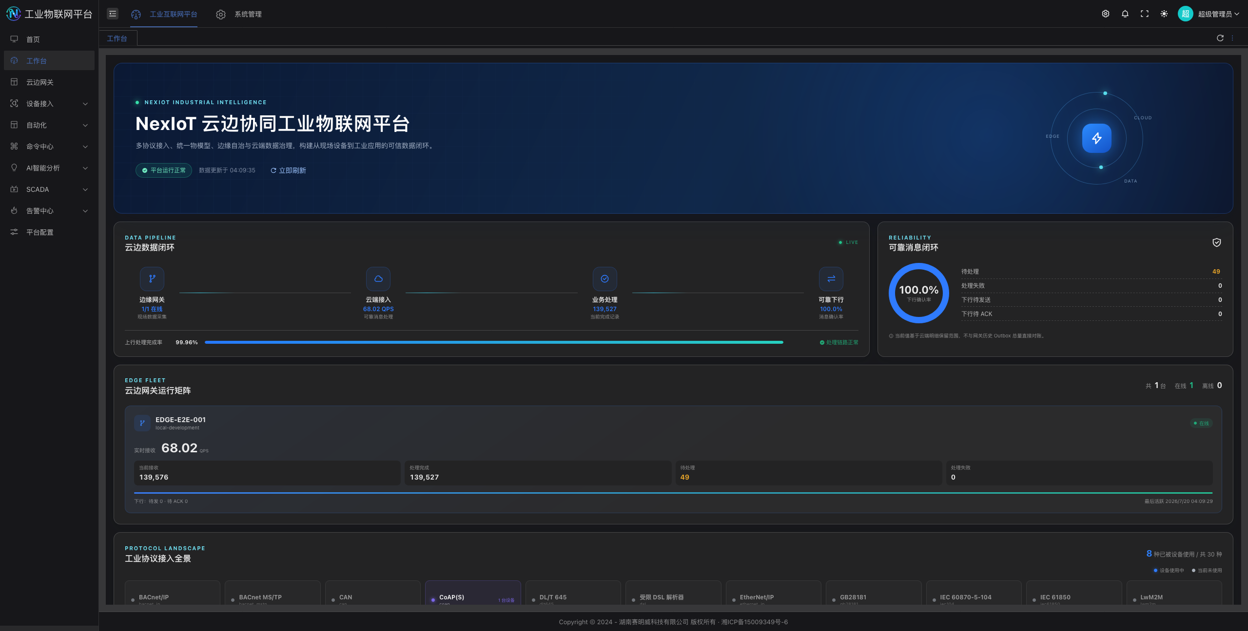Click the reliability shield check icon
Screen dimensions: 1248x631
[1217, 242]
